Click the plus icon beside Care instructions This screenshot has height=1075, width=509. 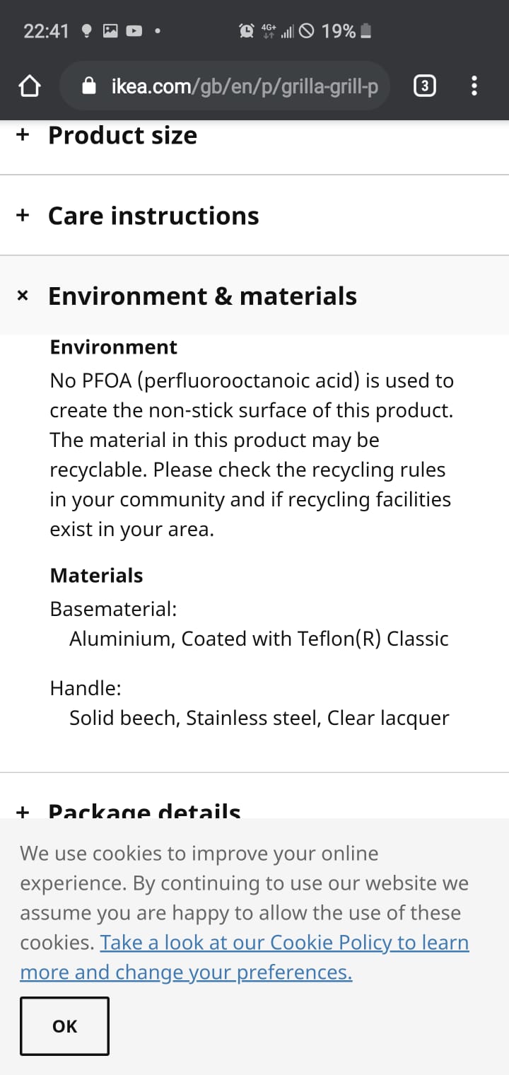pyautogui.click(x=23, y=216)
